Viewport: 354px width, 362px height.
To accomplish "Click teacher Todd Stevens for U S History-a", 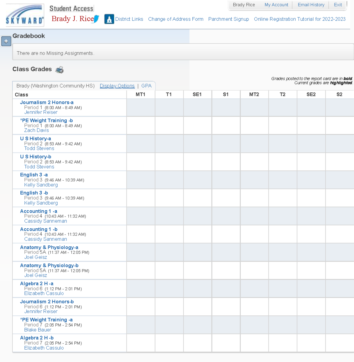I will coord(39,148).
